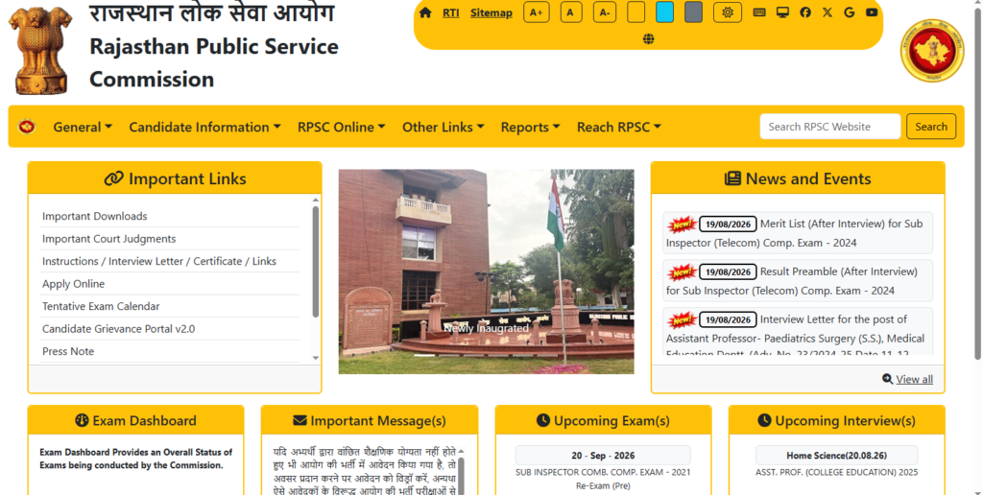Viewport: 983px width, 495px height.
Task: Click the small emblem icon in navigation bar
Action: [26, 127]
